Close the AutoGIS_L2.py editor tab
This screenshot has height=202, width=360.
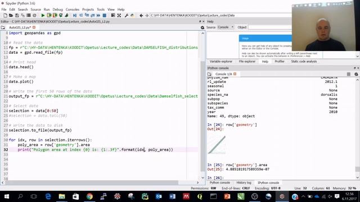point(34,27)
